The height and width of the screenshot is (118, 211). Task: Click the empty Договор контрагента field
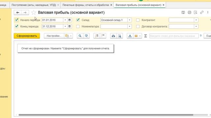pyautogui.click(x=181, y=26)
